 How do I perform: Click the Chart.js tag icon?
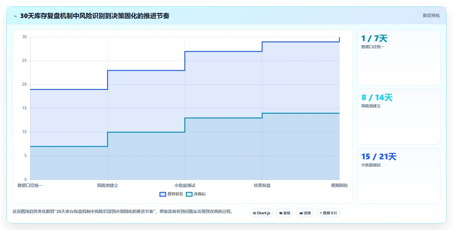(254, 213)
